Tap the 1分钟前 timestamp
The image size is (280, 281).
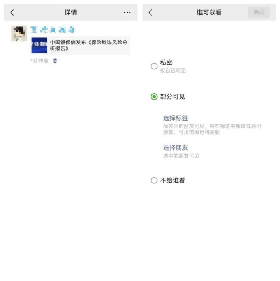[39, 61]
